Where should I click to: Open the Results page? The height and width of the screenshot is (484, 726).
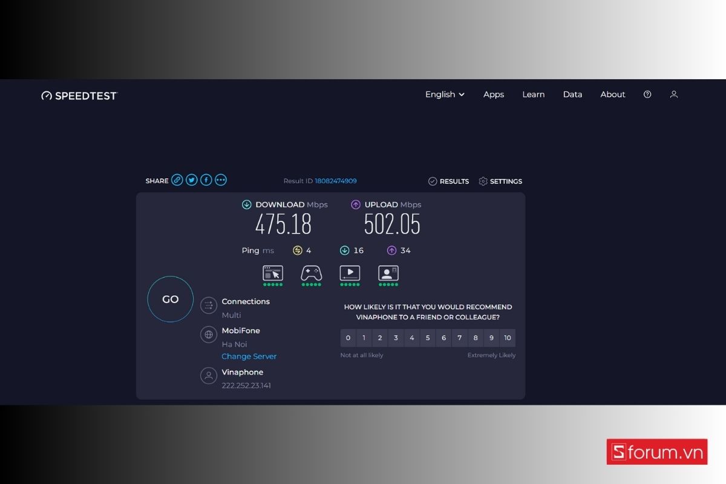[x=449, y=181]
